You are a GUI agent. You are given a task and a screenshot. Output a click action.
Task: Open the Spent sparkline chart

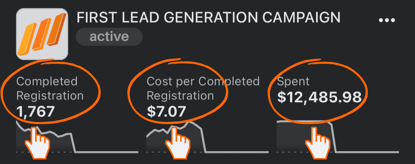[338, 137]
